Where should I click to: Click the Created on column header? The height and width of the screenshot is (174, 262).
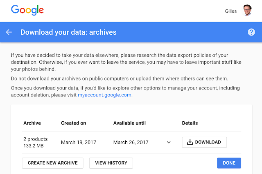pos(74,123)
